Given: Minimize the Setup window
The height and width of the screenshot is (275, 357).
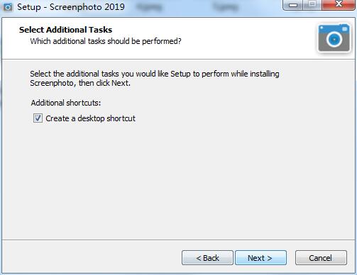Looking at the screenshot, I should point(293,5).
